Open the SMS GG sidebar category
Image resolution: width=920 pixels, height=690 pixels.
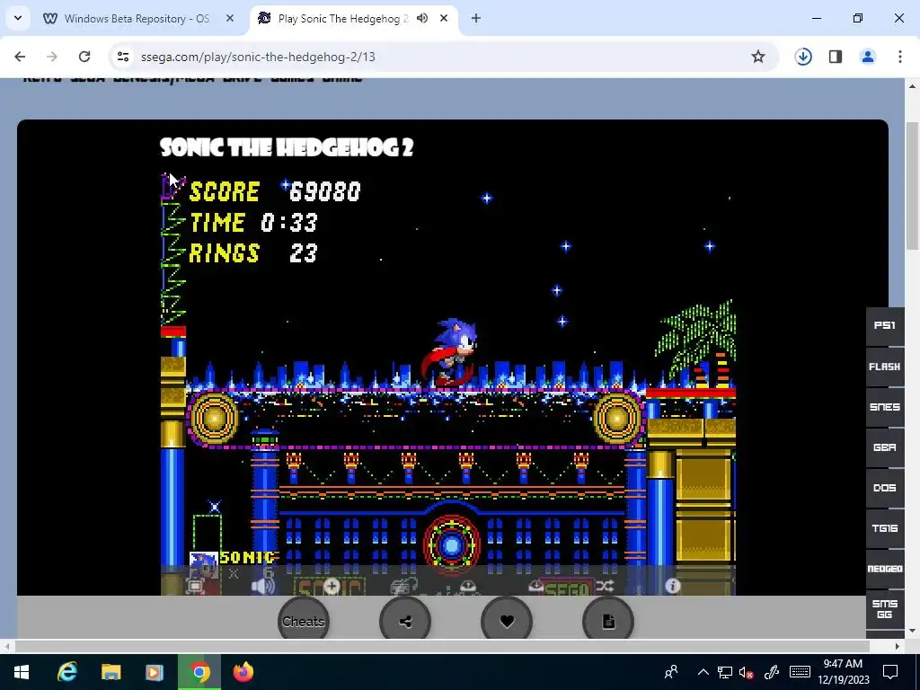885,610
